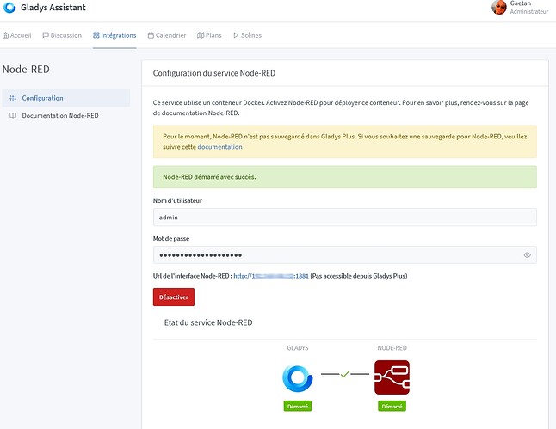Open the Plans tab
Image resolution: width=556 pixels, height=429 pixels.
[x=209, y=35]
